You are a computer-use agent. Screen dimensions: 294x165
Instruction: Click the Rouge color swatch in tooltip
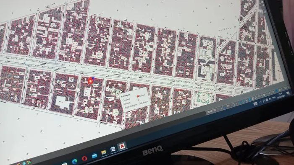click(x=138, y=96)
